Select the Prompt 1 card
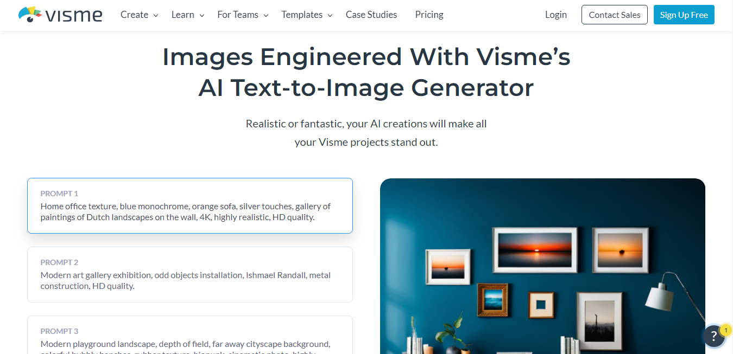This screenshot has height=354, width=733. pyautogui.click(x=190, y=205)
